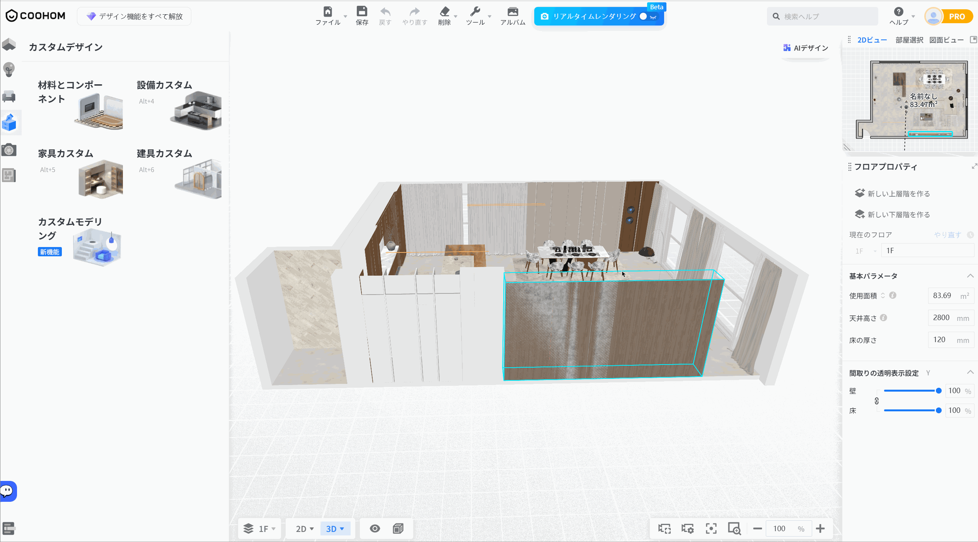978x542 pixels.
Task: Open カスタムモデリング category
Action: (80, 241)
